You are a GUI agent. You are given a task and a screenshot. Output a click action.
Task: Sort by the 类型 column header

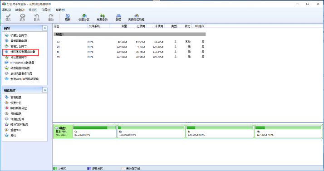(171, 26)
